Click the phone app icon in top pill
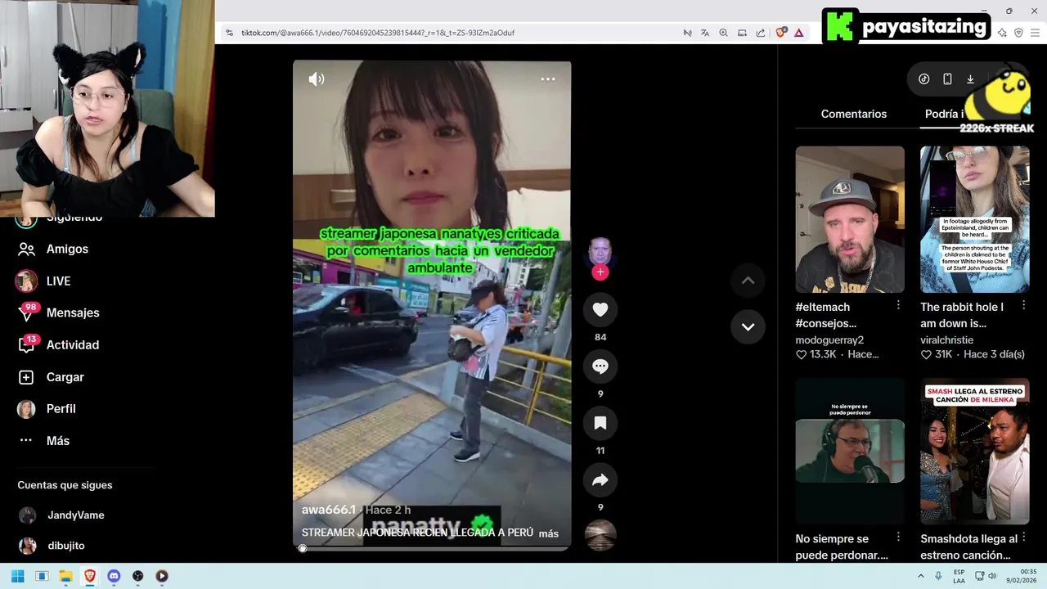The image size is (1047, 589). (x=947, y=79)
